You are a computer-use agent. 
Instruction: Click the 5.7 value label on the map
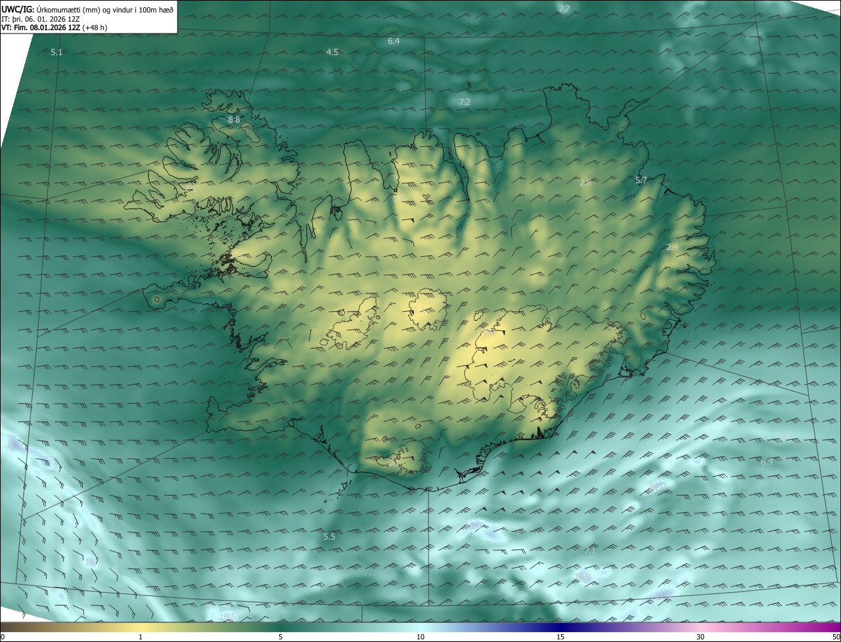click(641, 180)
